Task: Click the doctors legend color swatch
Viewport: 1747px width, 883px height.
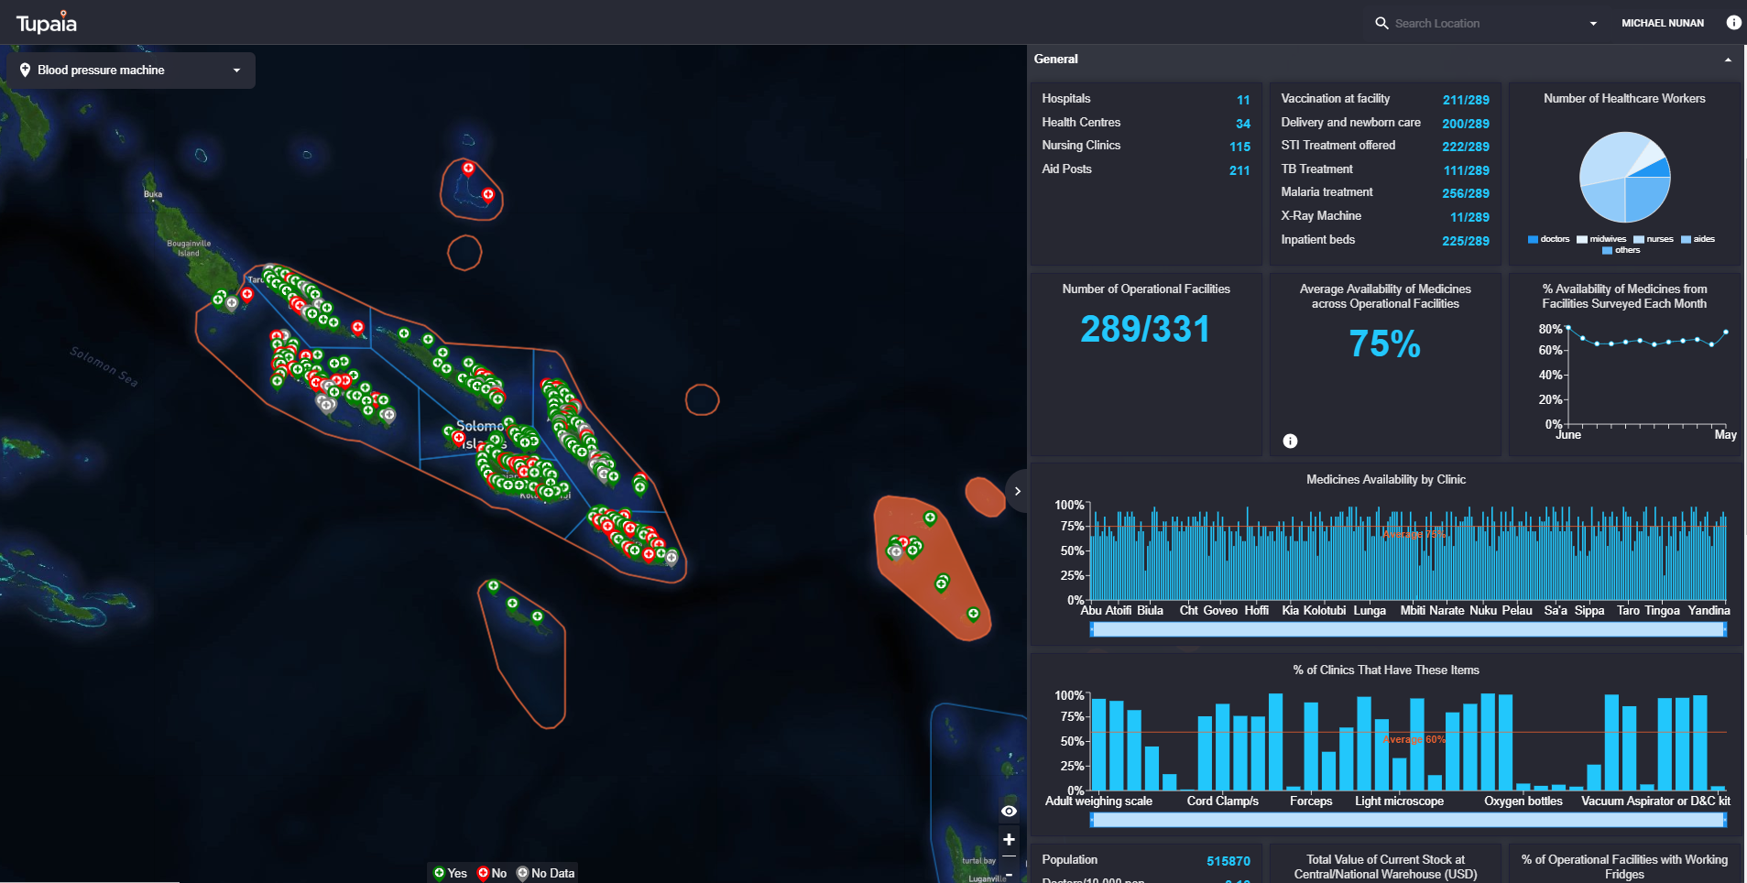Action: coord(1533,239)
